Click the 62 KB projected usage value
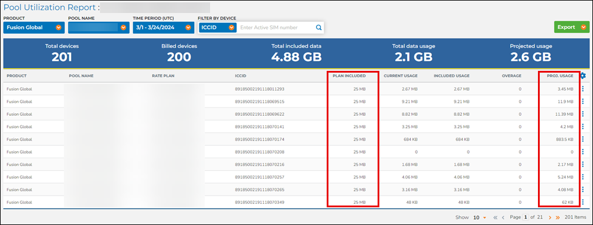 pos(568,203)
